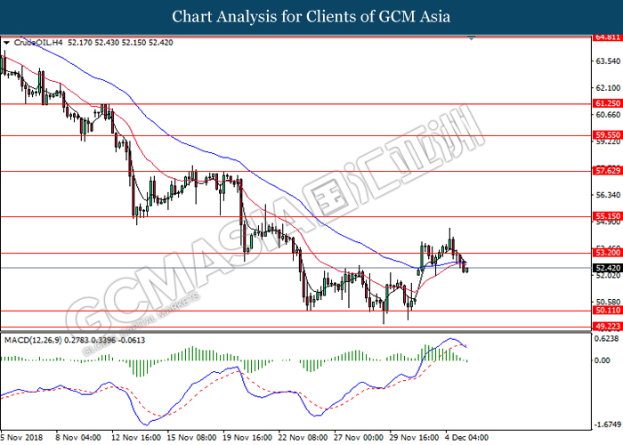The width and height of the screenshot is (623, 445).
Task: Click the 29 Nov 16:00 time label
Action: [x=414, y=438]
